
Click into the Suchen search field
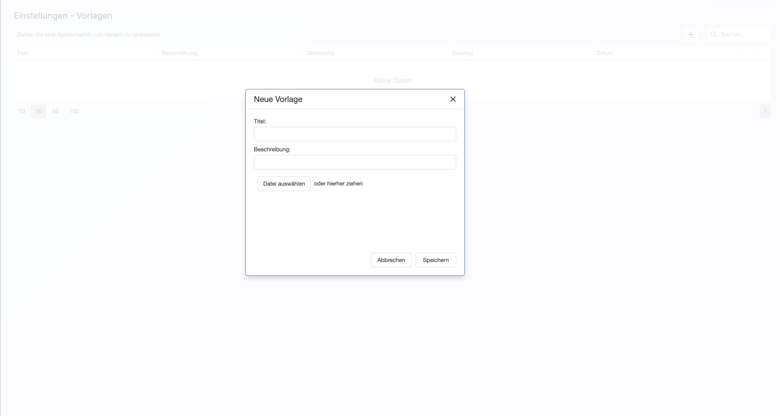[x=743, y=35]
